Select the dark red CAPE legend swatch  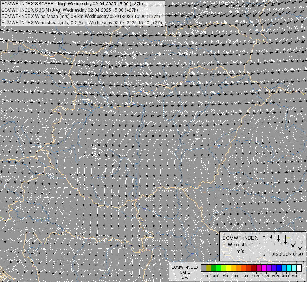coord(254,268)
